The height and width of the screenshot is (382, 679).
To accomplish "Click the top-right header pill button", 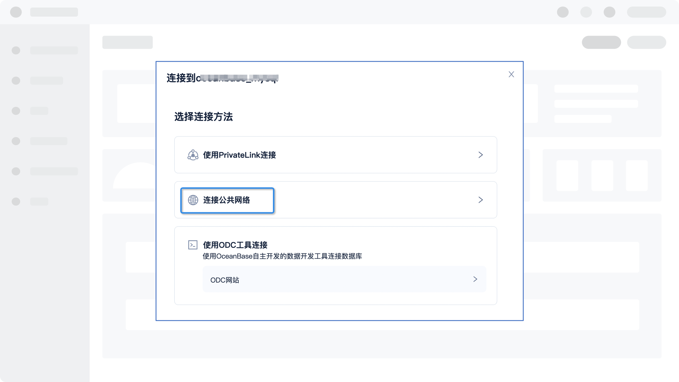I will click(647, 12).
